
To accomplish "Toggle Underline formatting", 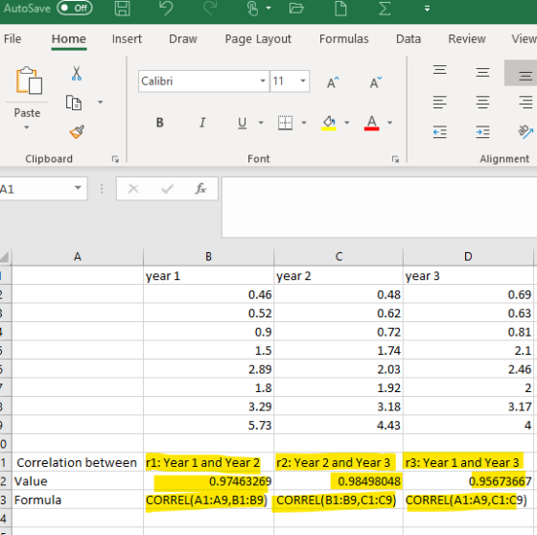I will [242, 123].
